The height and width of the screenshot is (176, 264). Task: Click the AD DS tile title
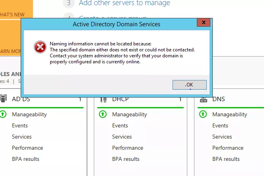click(x=21, y=99)
